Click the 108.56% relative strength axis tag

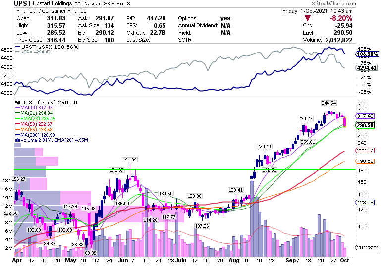point(367,54)
